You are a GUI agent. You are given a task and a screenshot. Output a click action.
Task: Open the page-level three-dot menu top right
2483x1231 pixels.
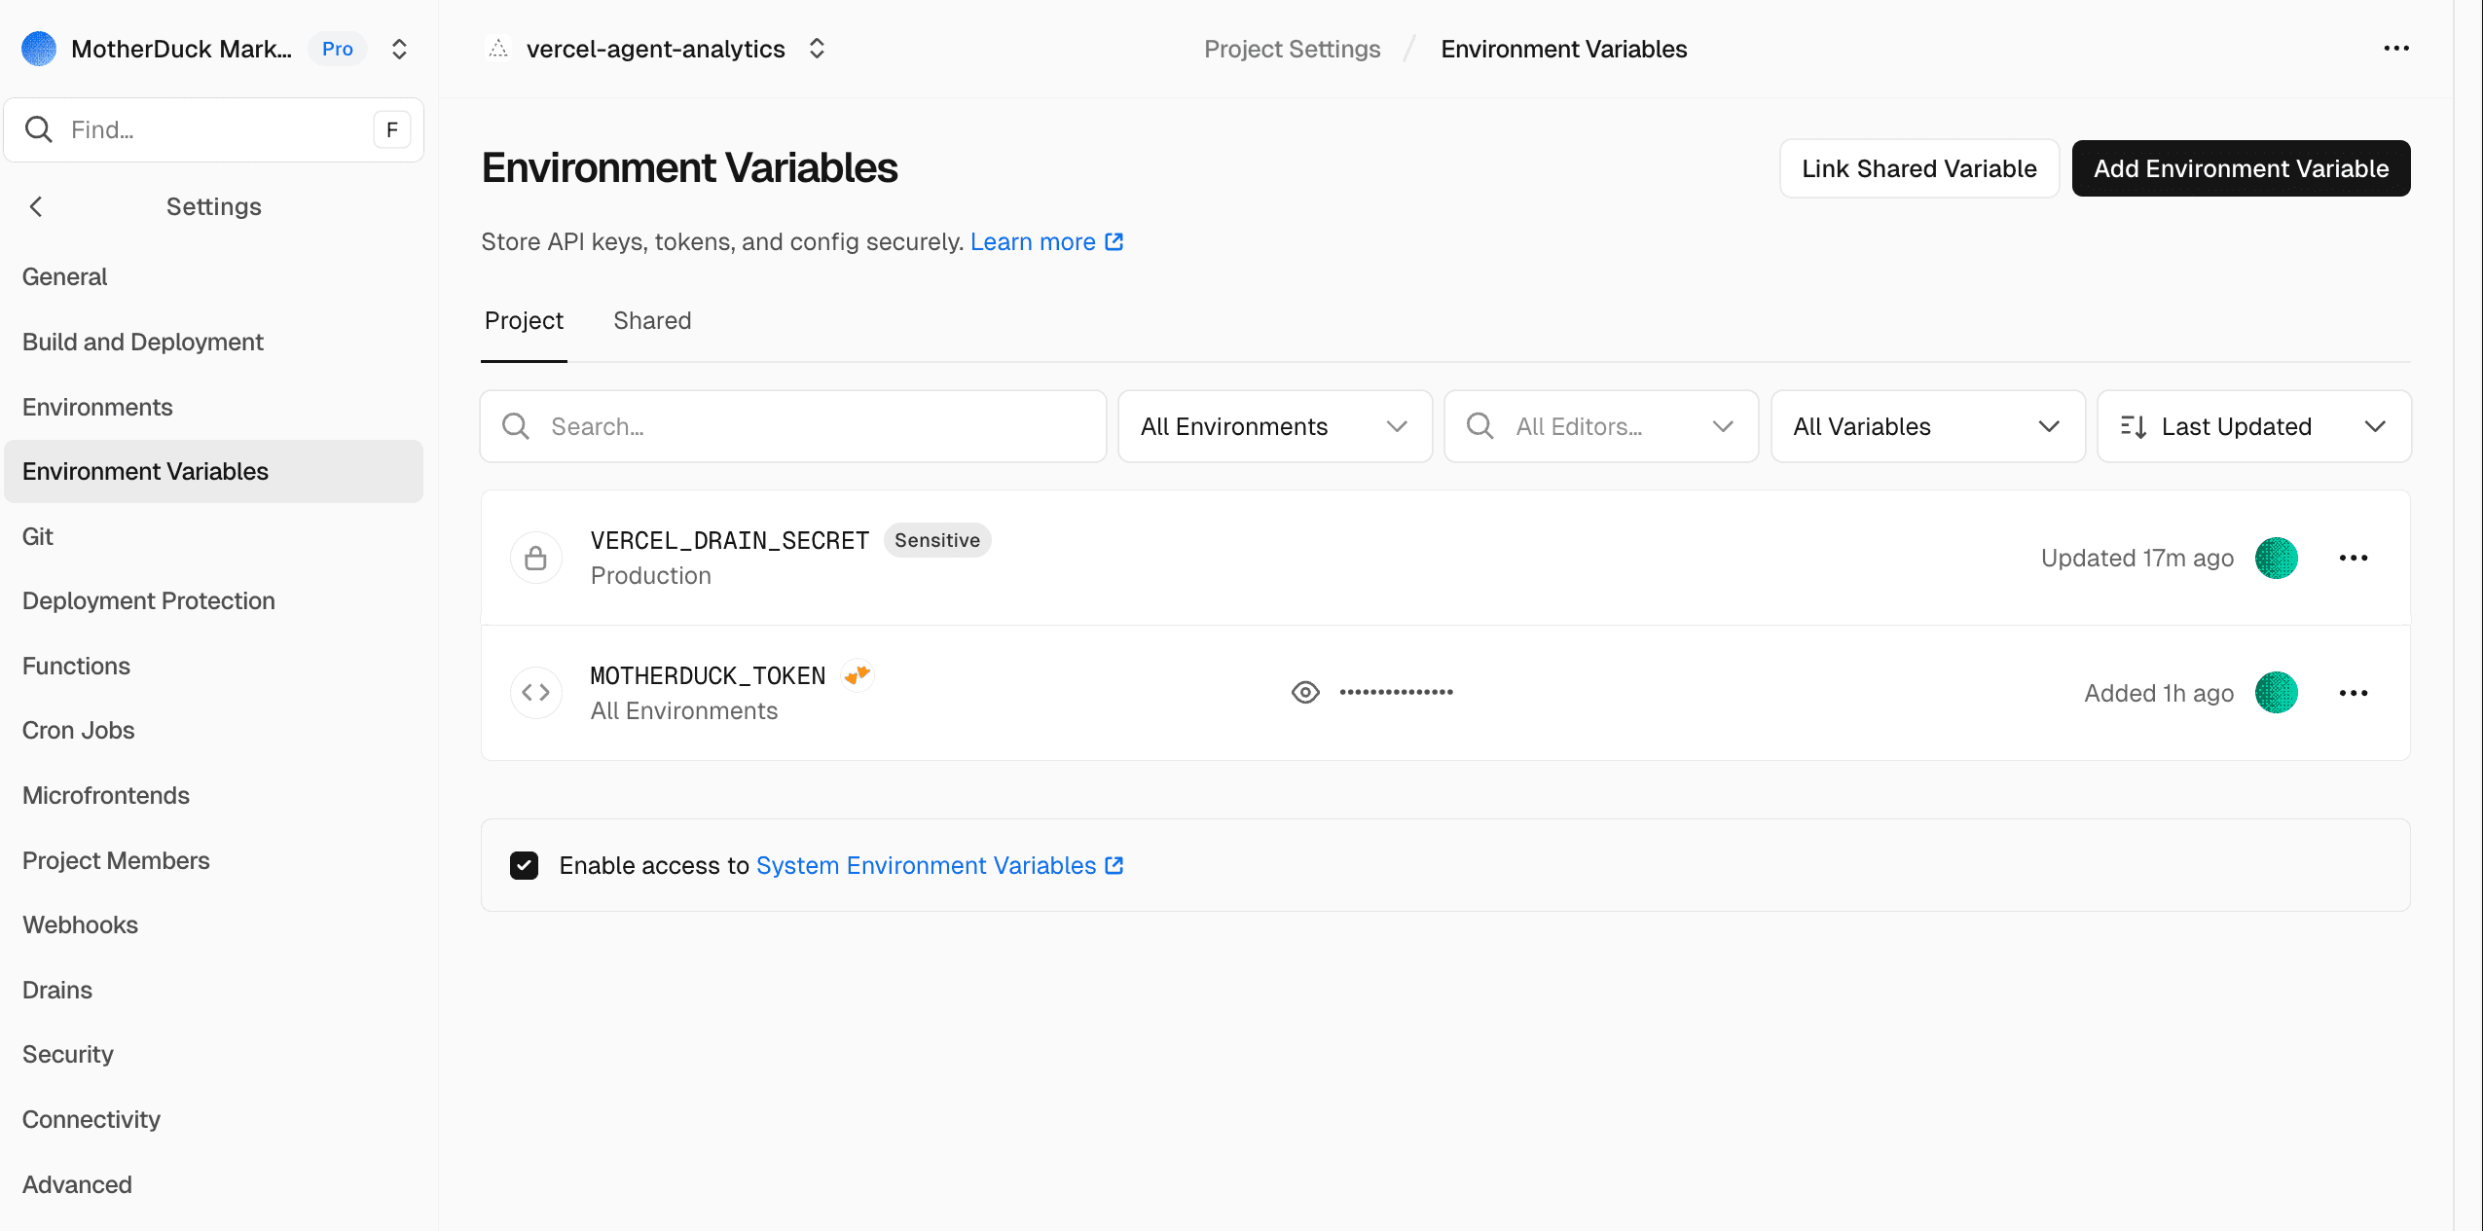tap(2397, 48)
